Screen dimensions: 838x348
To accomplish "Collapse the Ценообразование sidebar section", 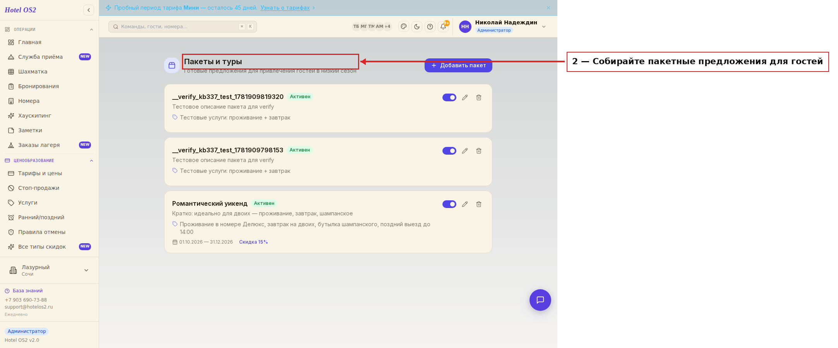I will coord(91,161).
